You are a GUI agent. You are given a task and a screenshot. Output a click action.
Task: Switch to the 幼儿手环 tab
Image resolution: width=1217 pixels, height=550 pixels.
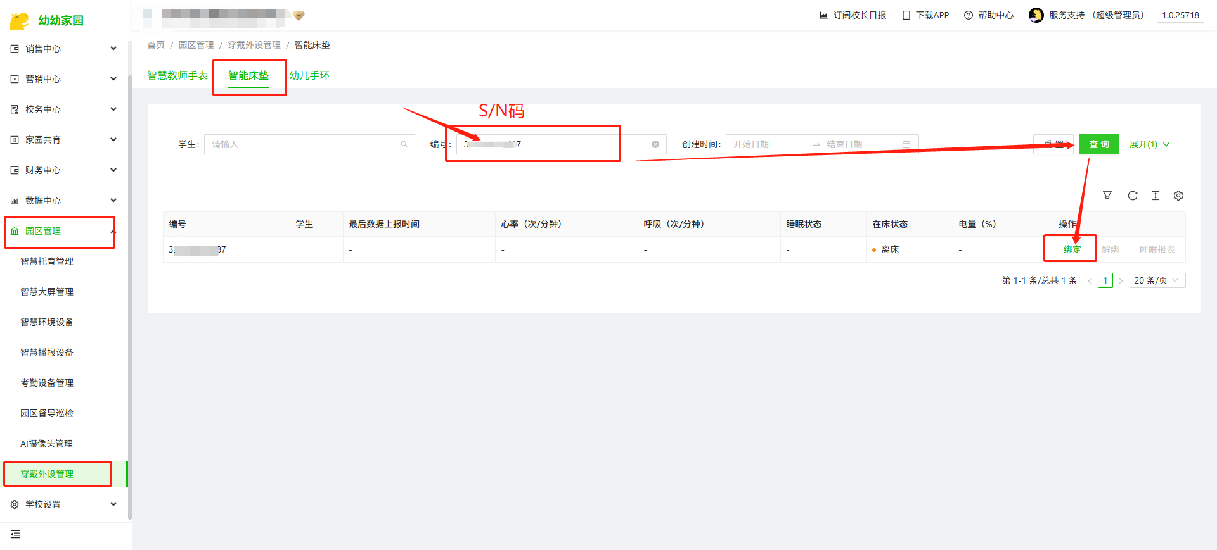point(309,75)
